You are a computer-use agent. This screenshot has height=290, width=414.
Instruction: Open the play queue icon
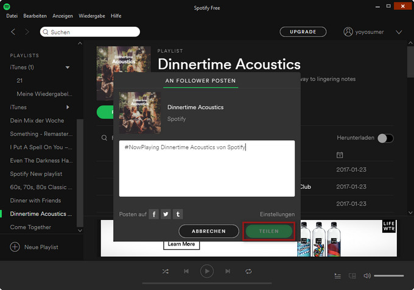pos(338,276)
